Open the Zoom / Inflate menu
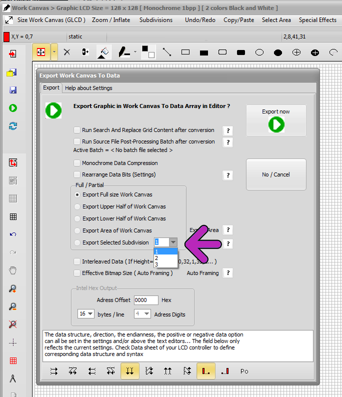The image size is (342, 397). 111,20
